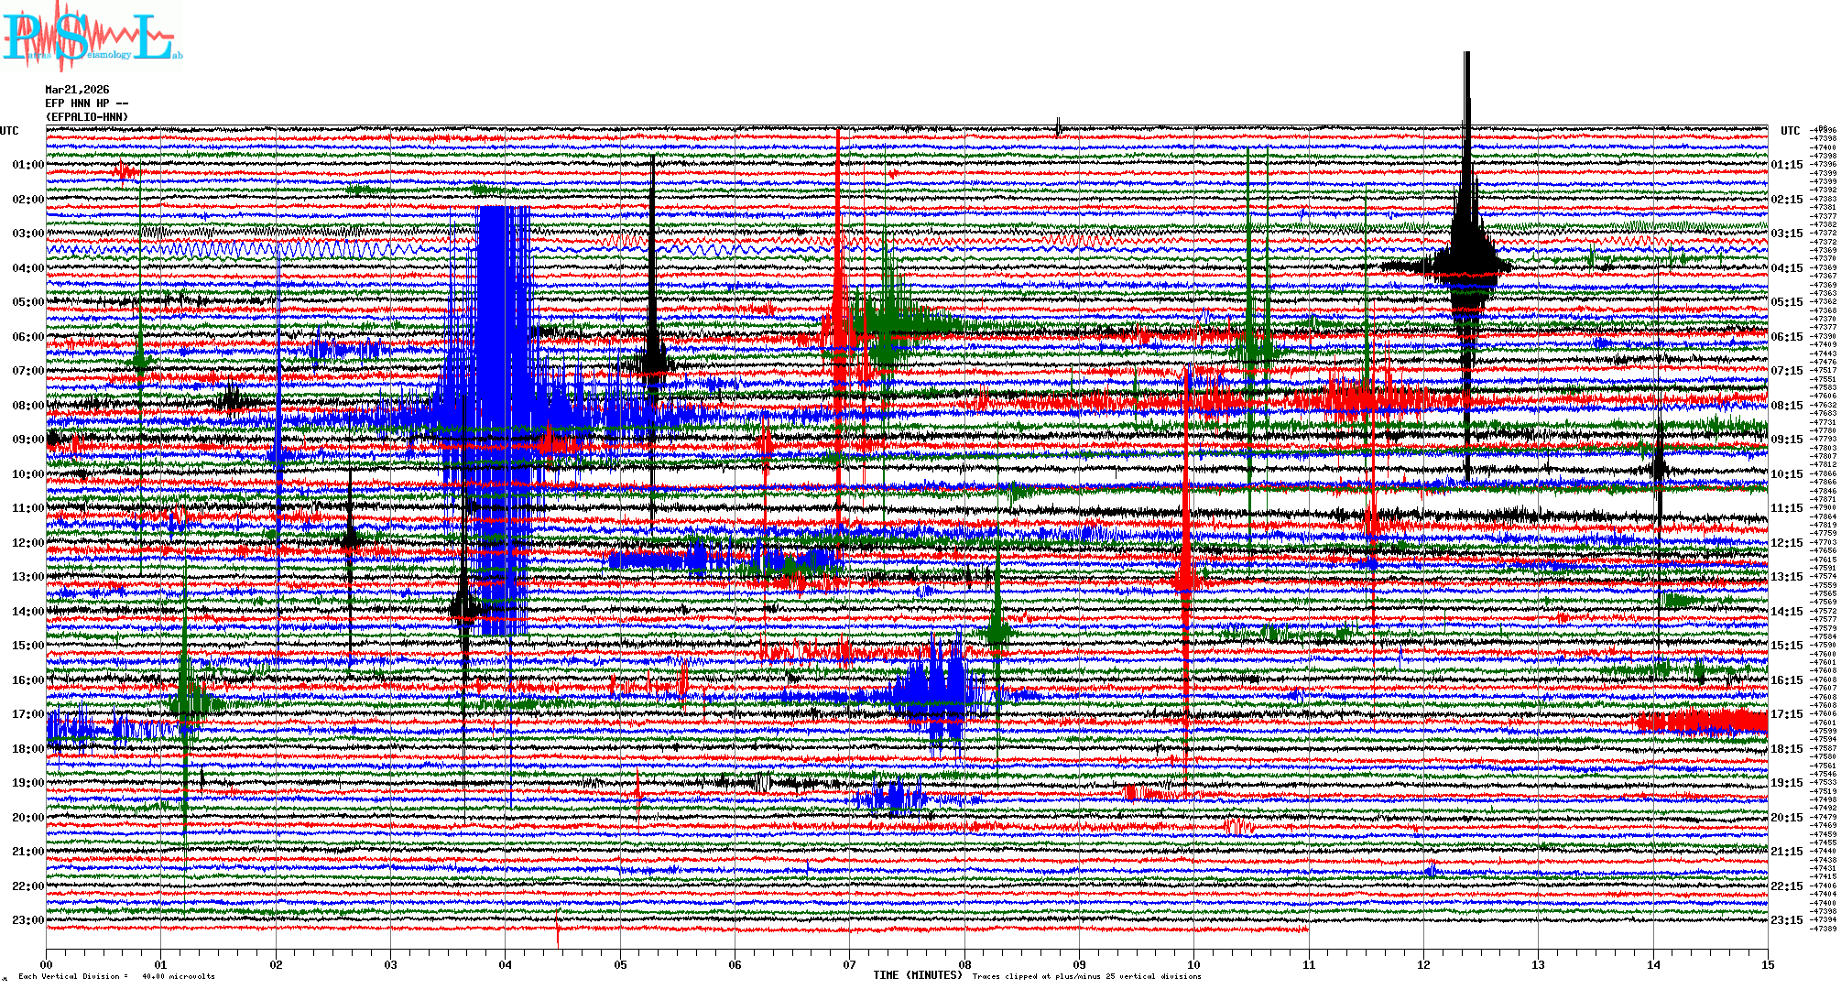Click the 08 minute mark on bottom axis
This screenshot has height=989, width=1841.
964,964
